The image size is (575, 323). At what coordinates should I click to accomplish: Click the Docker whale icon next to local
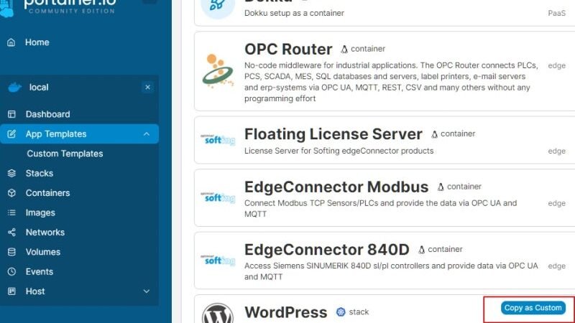[14, 87]
